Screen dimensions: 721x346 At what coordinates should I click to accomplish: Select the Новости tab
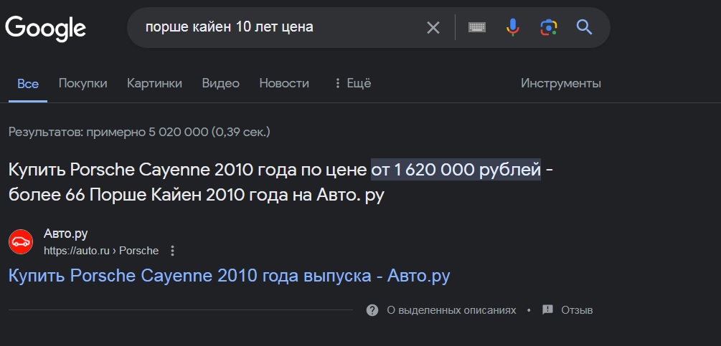(284, 83)
